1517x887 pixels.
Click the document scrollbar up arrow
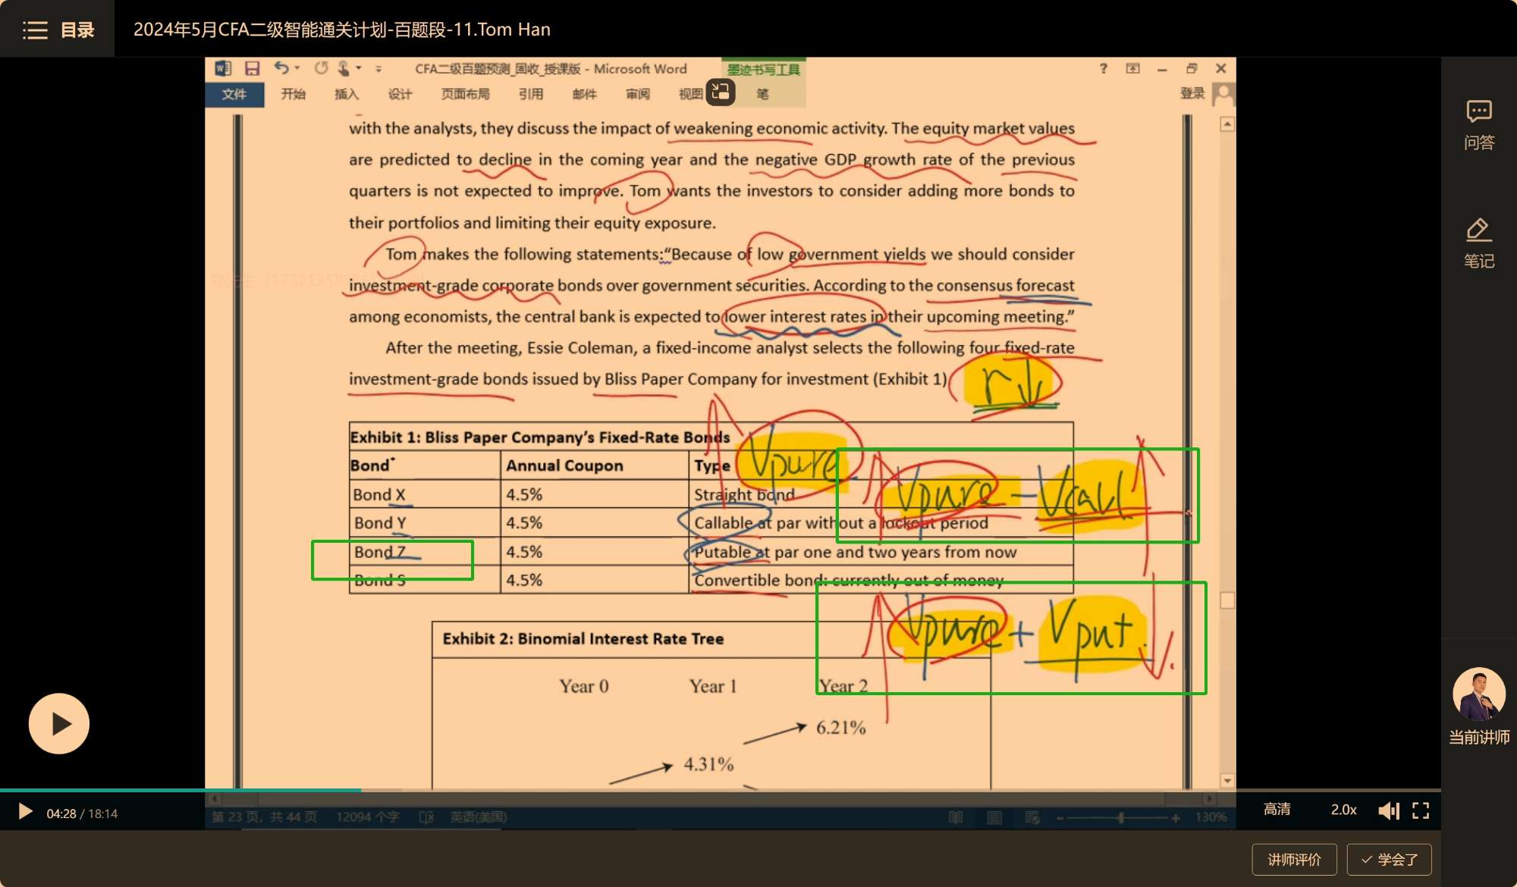1227,124
